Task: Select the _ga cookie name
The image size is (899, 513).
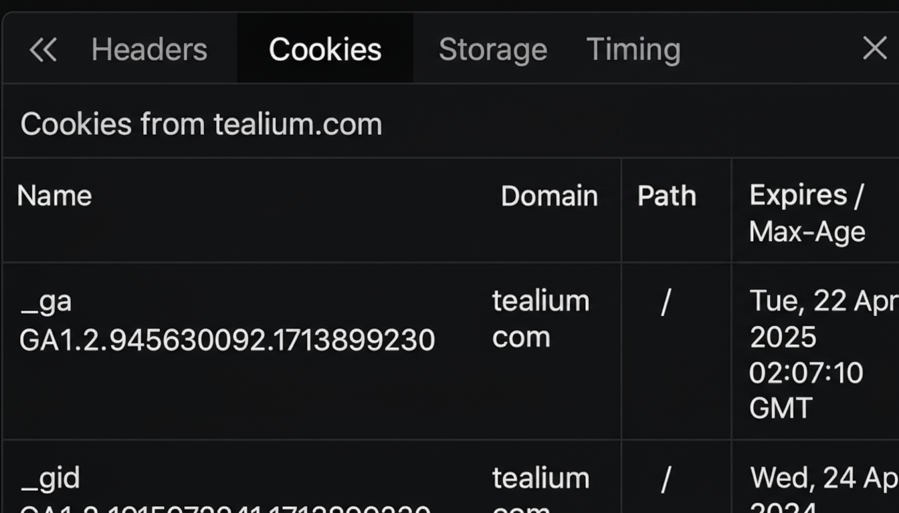Action: click(x=46, y=301)
